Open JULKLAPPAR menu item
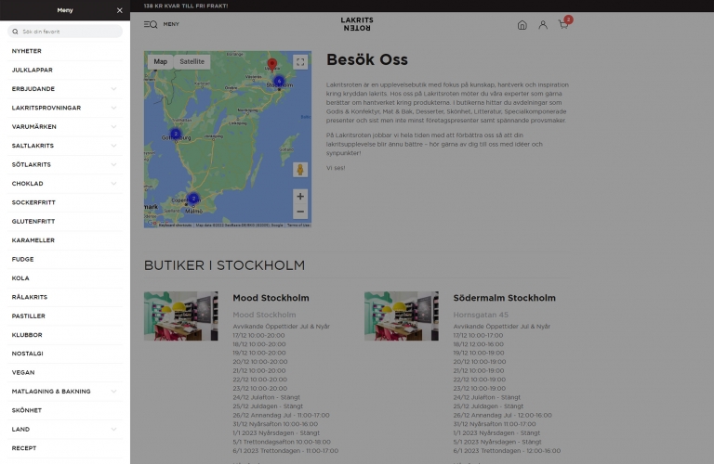Image resolution: width=714 pixels, height=464 pixels. click(65, 70)
